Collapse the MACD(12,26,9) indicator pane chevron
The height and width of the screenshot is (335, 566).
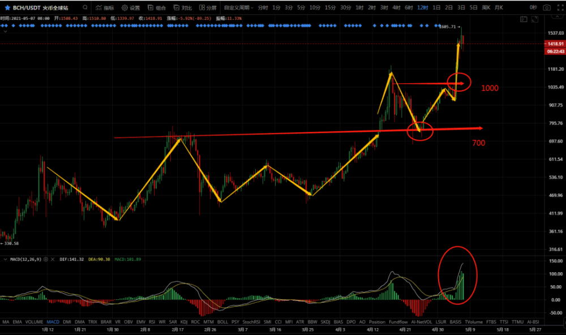click(5, 259)
